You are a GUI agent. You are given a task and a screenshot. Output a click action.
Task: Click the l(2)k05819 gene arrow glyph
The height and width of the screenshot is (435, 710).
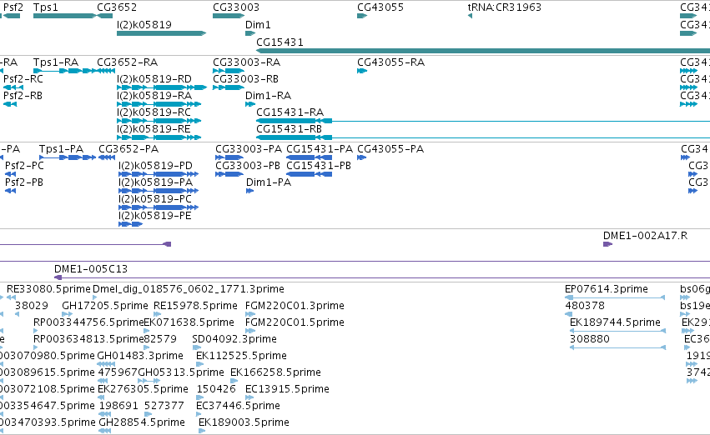click(x=162, y=33)
